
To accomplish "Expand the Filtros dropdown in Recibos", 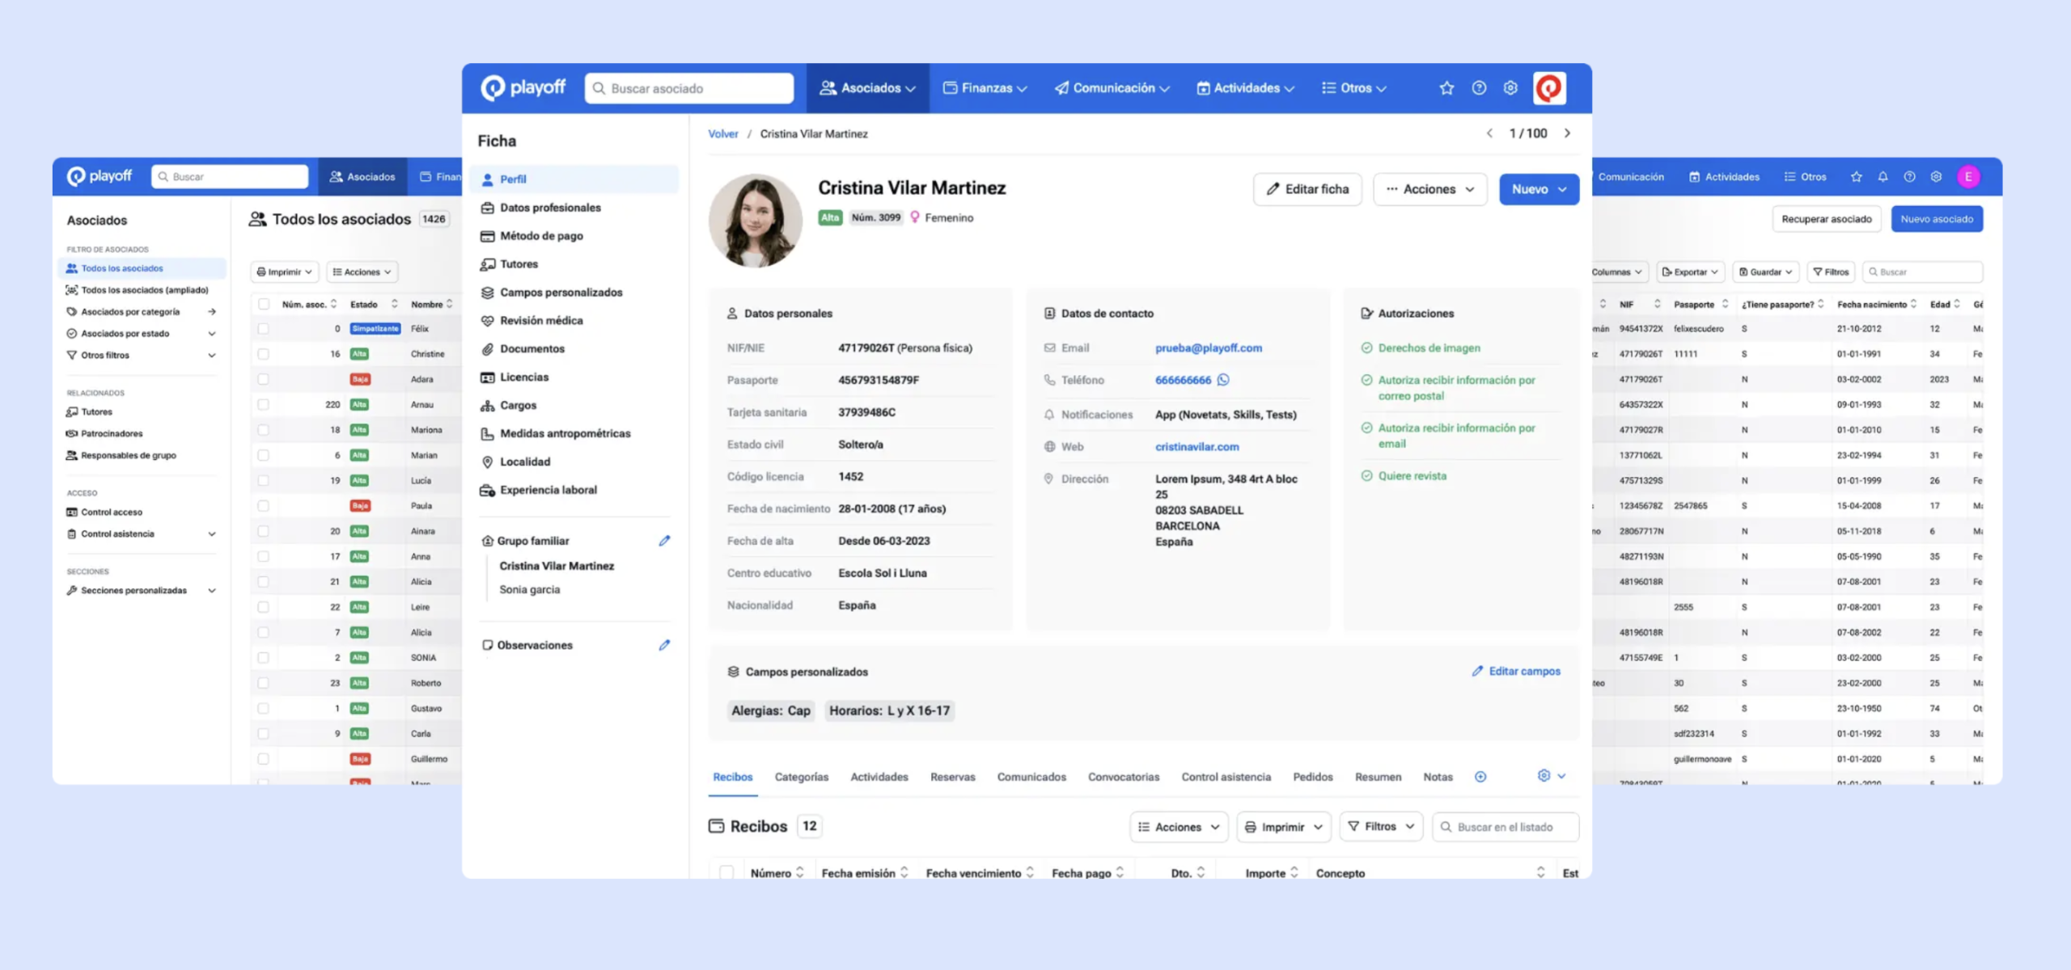I will click(x=1381, y=826).
